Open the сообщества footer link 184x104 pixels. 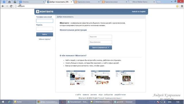[108, 94]
